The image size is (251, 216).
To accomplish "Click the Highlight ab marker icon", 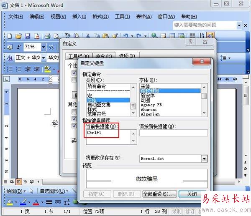I will (47, 69).
